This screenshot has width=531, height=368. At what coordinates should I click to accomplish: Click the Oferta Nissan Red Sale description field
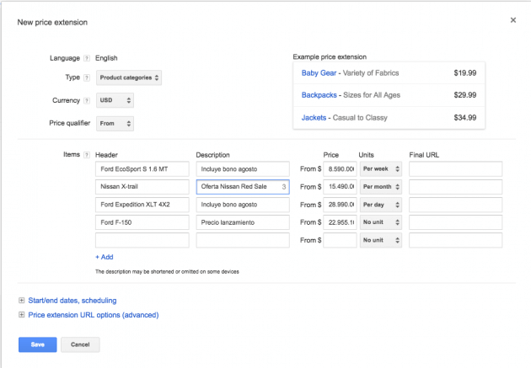tap(243, 187)
